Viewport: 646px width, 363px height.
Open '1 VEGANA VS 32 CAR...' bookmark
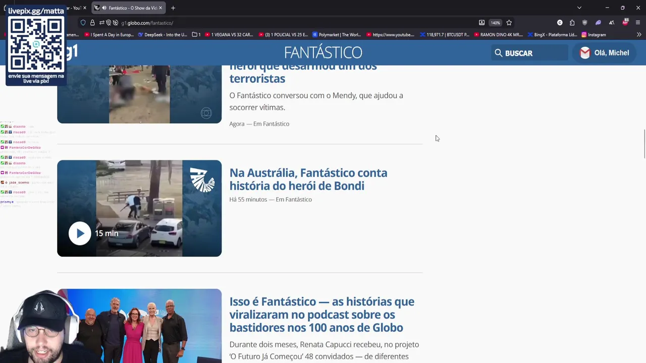pos(228,35)
